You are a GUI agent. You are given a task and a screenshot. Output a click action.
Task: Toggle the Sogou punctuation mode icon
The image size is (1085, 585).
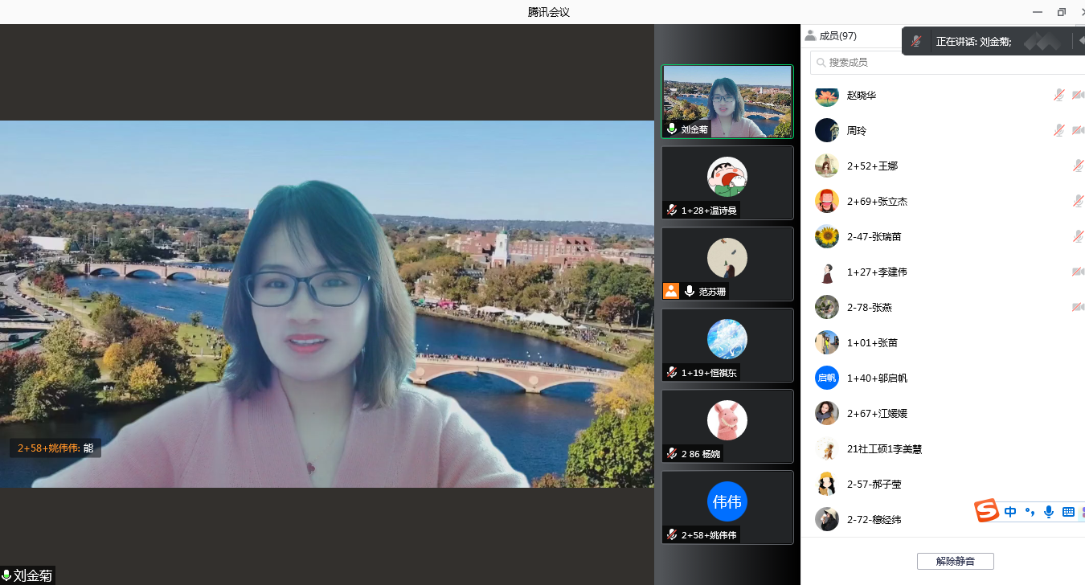point(1030,512)
